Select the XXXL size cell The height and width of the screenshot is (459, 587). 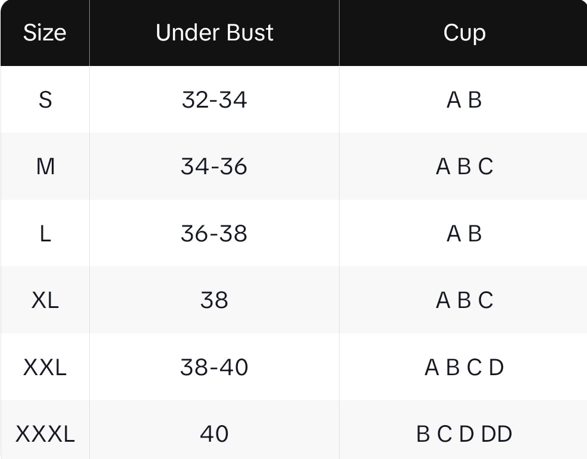45,434
